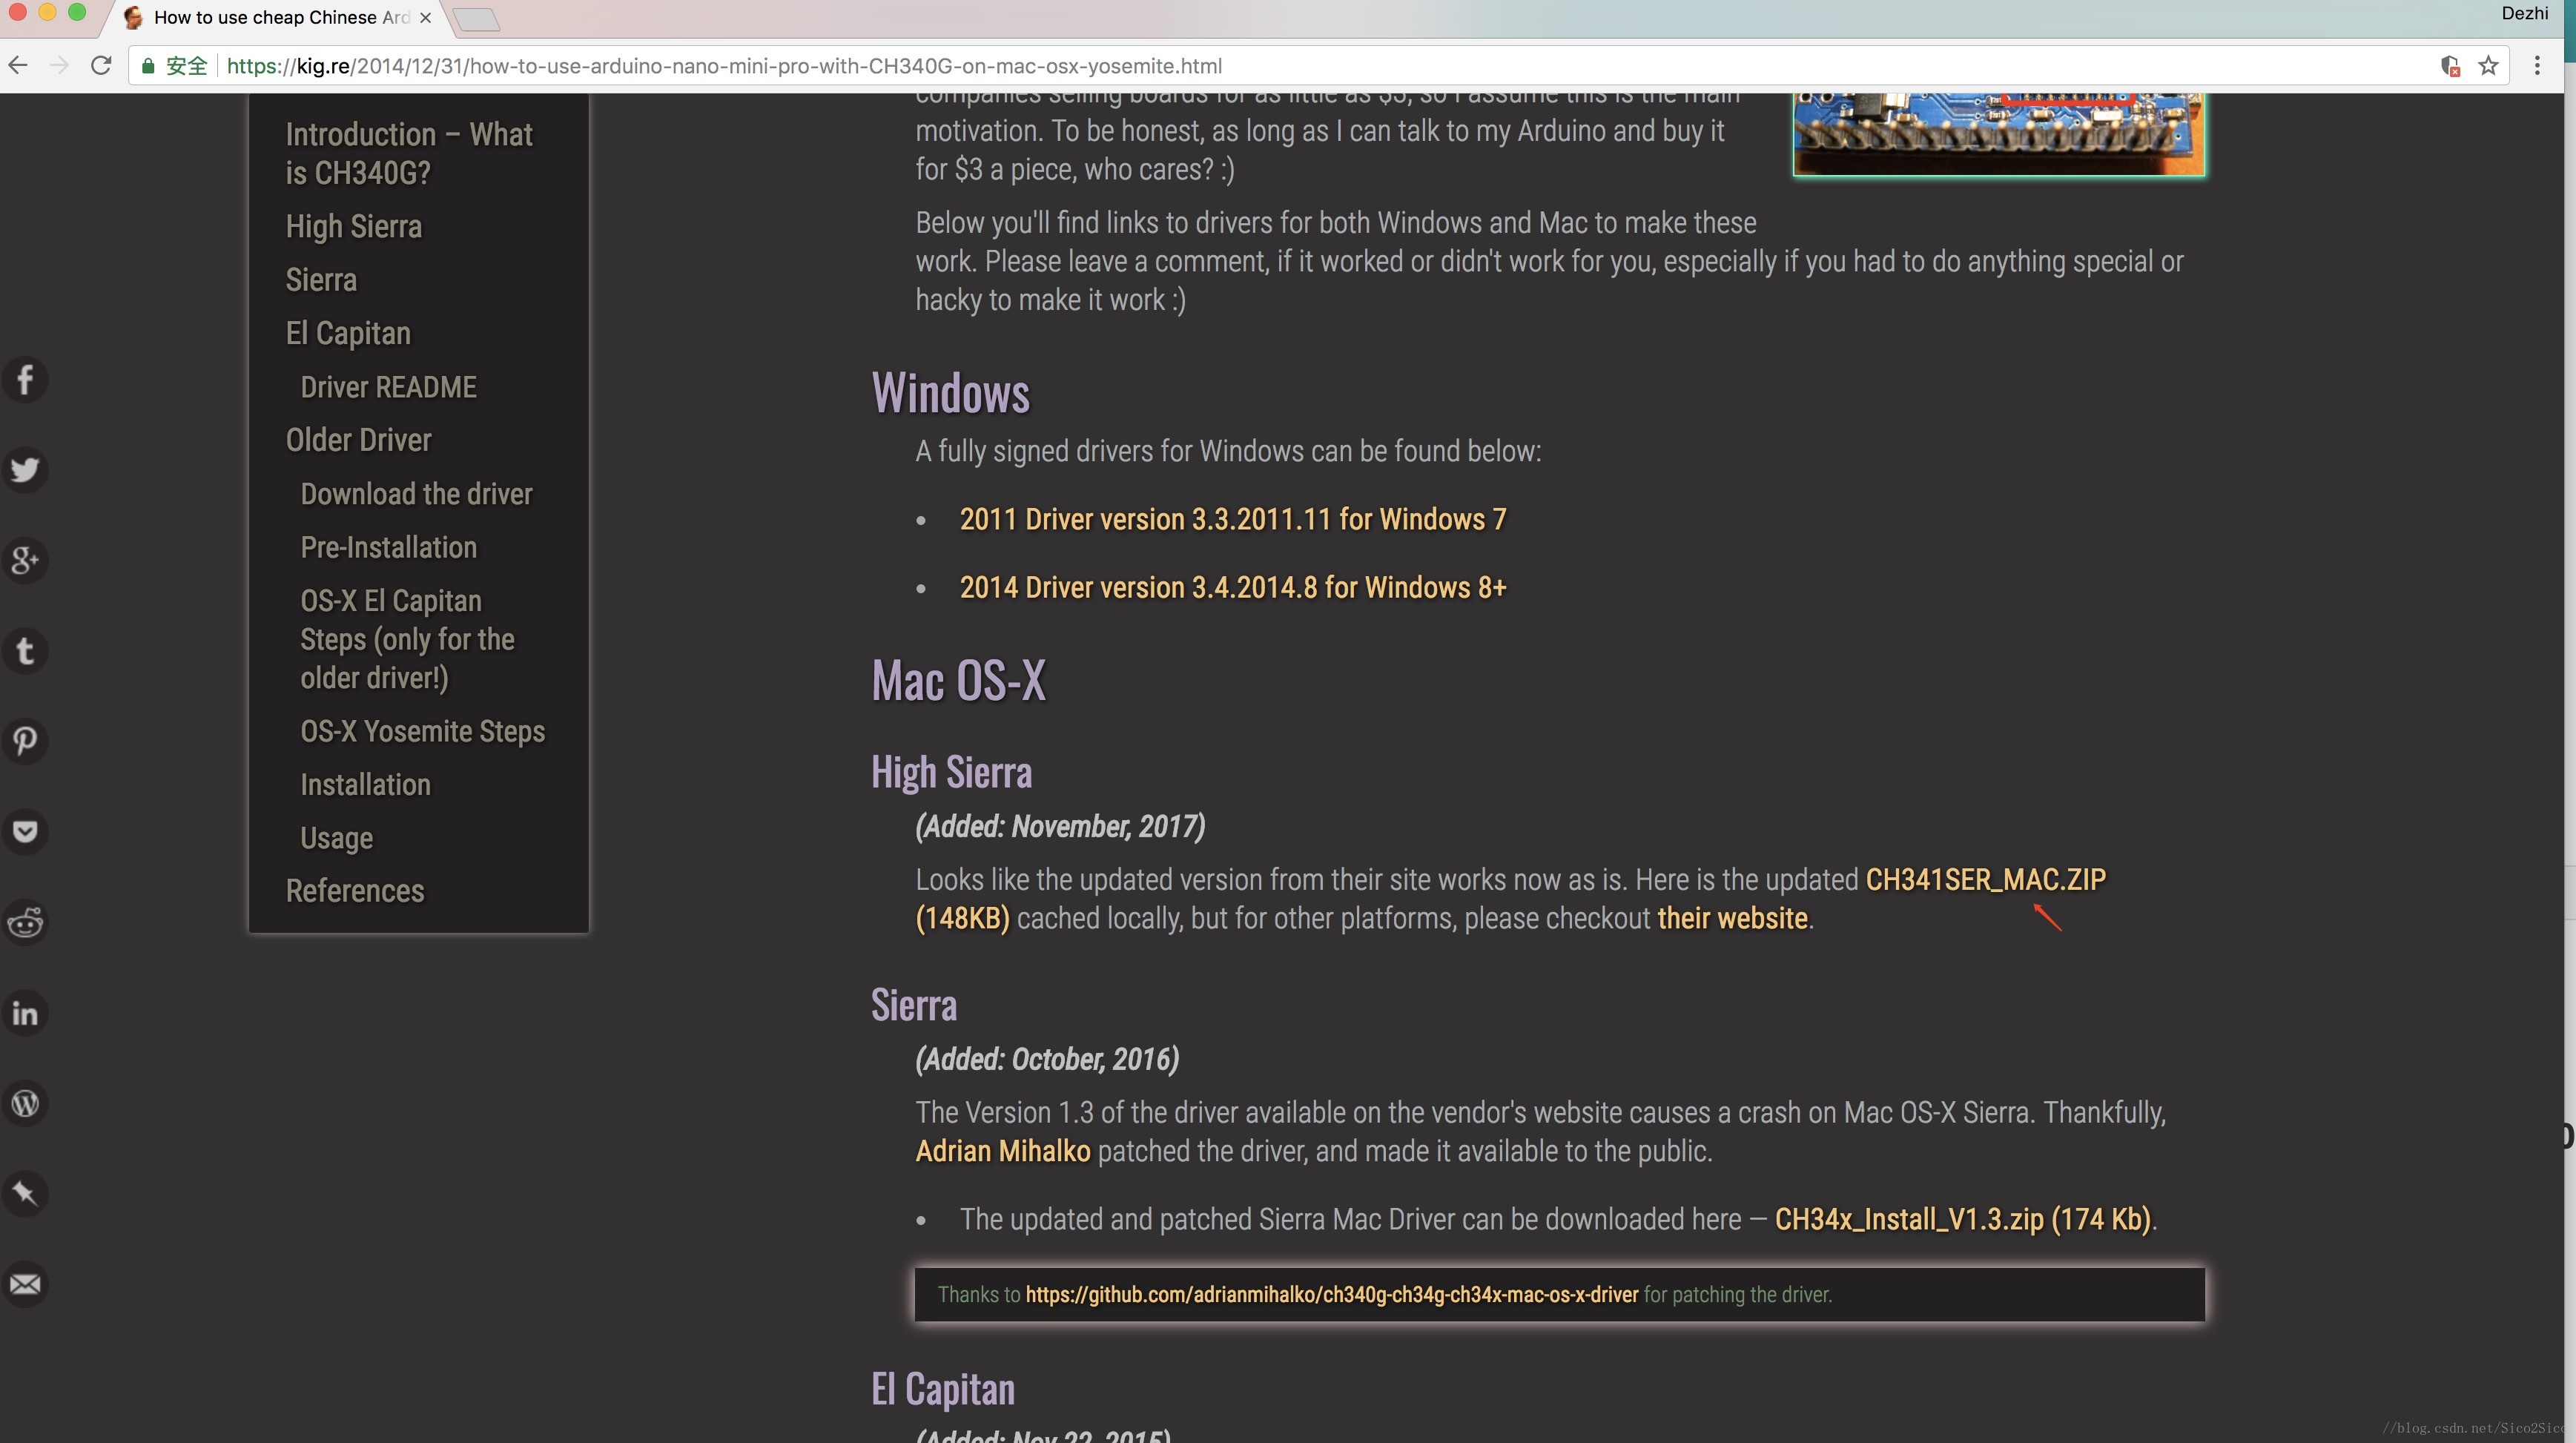Share page on Tumblr
The width and height of the screenshot is (2576, 1443).
click(x=25, y=651)
